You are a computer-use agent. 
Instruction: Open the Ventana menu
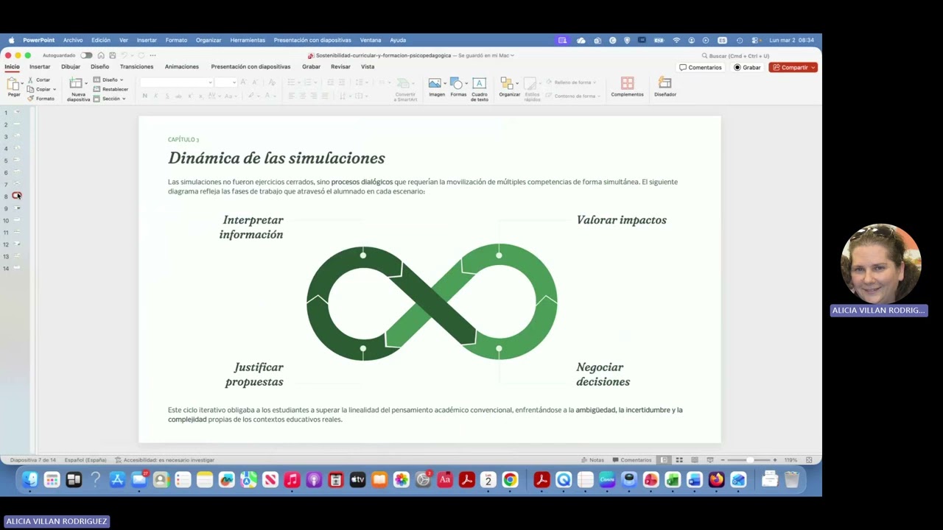[371, 40]
